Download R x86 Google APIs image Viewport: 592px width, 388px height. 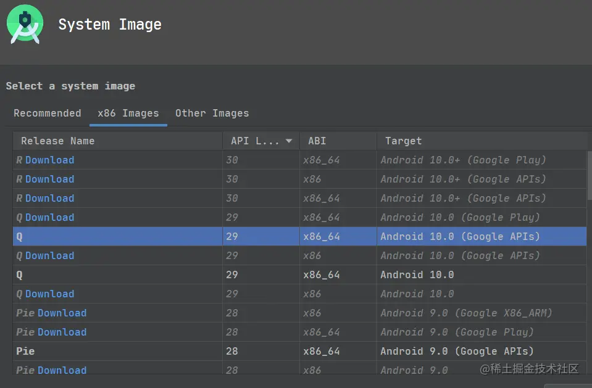[x=49, y=180]
